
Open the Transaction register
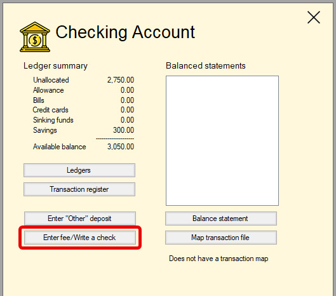[x=79, y=189]
